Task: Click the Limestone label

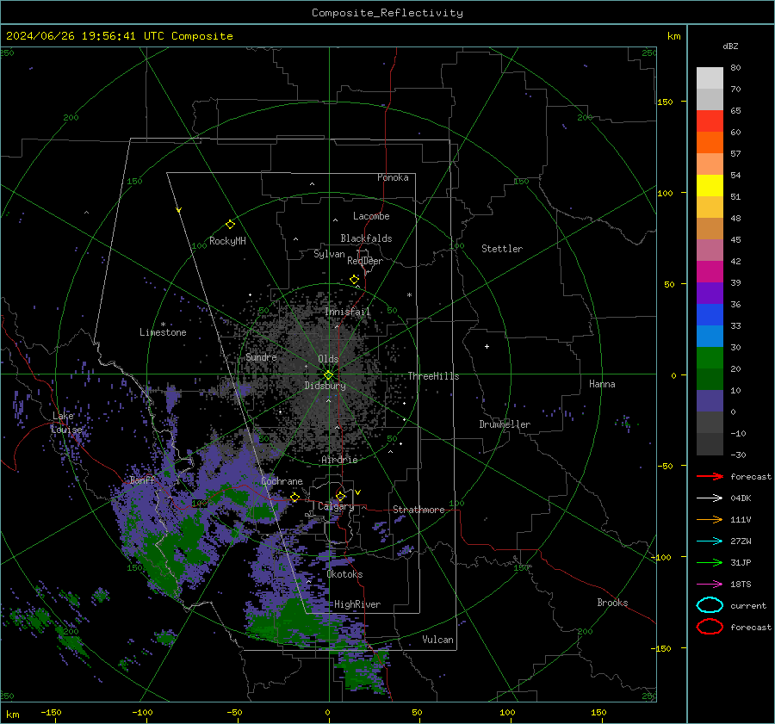Action: pyautogui.click(x=163, y=332)
